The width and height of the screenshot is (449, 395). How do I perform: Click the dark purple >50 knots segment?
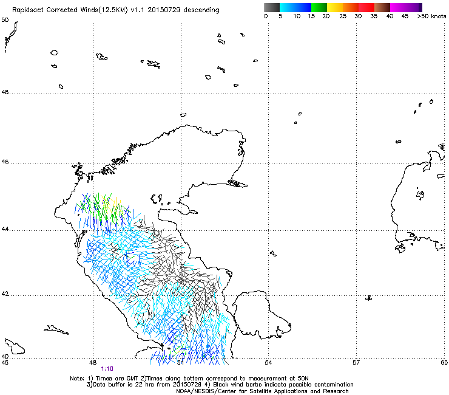pos(420,7)
